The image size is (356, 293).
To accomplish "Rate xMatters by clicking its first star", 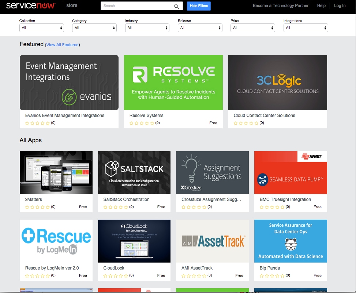I will (x=27, y=206).
